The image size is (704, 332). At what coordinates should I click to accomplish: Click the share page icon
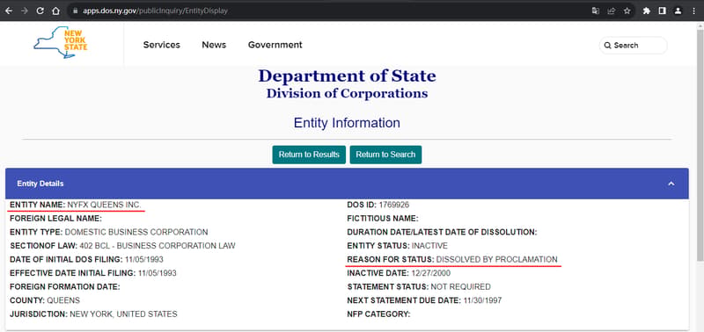coord(611,11)
